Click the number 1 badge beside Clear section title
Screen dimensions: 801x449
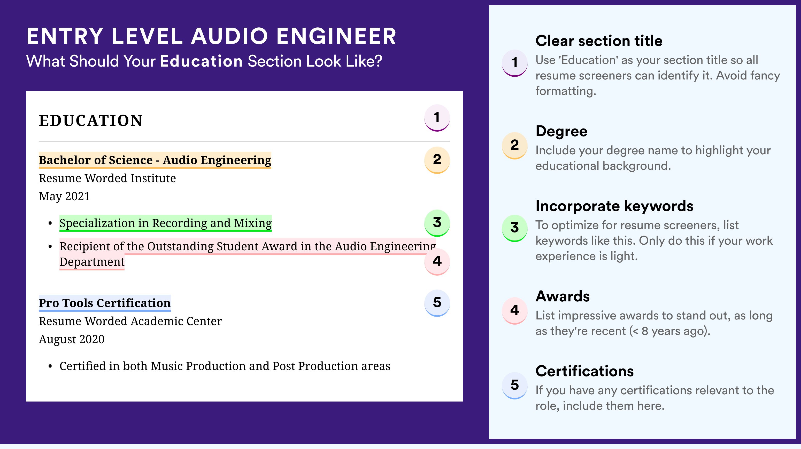(515, 63)
